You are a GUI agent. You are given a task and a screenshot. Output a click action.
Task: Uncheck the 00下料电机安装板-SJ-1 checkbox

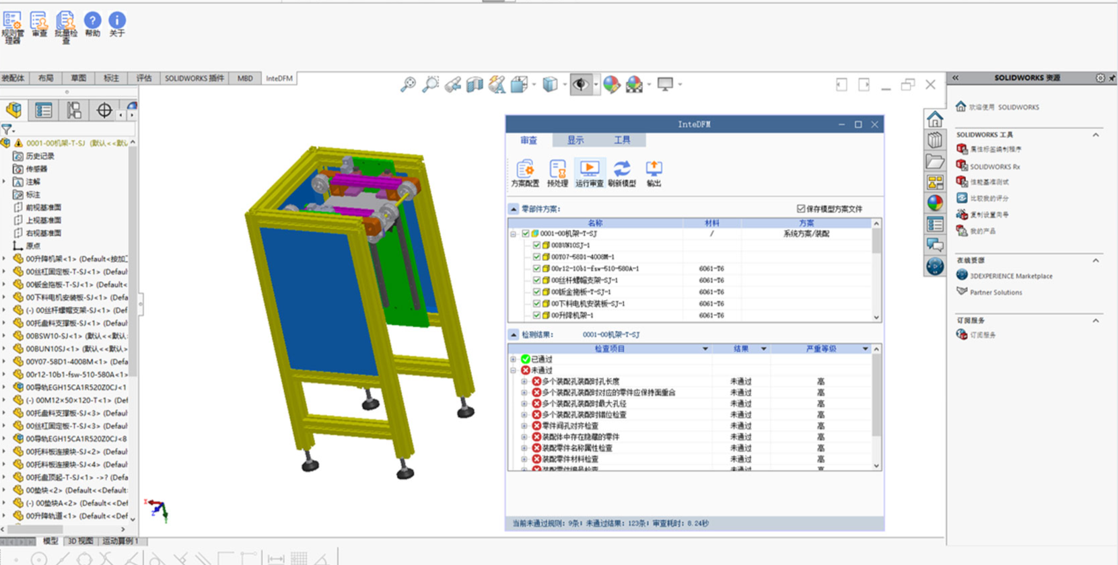536,303
